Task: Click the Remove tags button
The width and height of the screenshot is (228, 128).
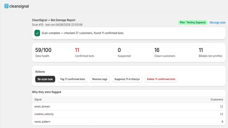Action: (100, 79)
